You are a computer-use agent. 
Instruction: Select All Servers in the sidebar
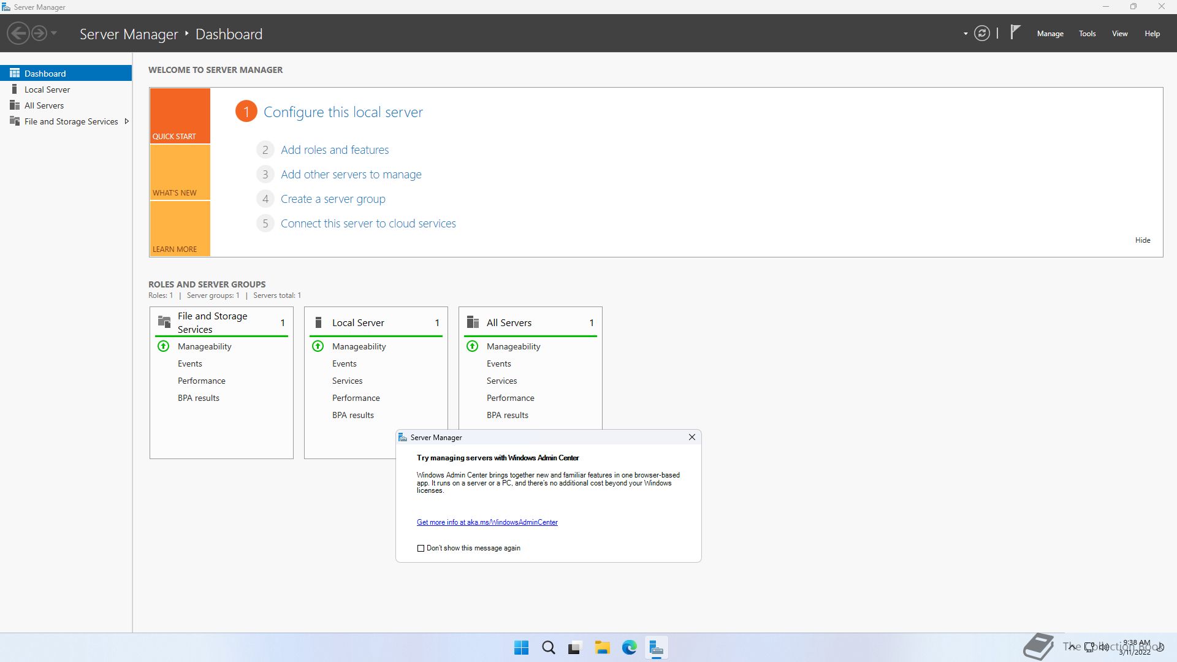[66, 105]
